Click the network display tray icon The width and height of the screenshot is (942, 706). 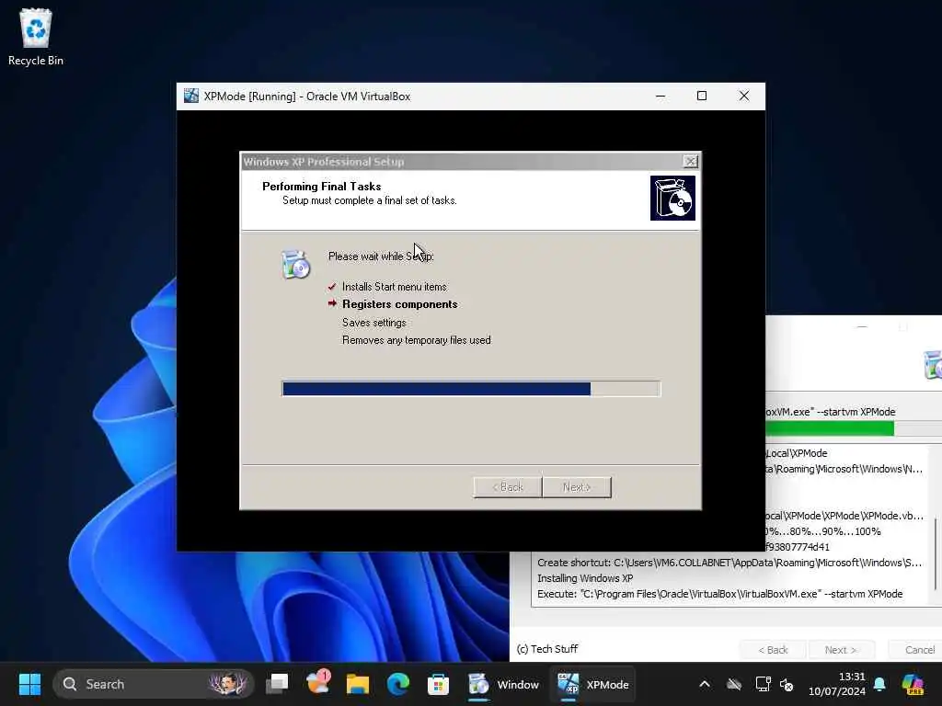(x=763, y=684)
